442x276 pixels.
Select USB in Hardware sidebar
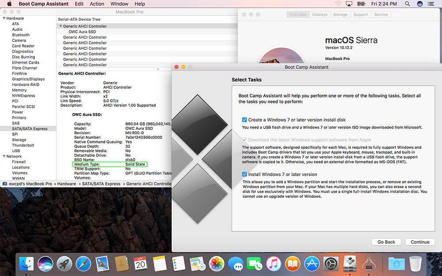[16, 151]
